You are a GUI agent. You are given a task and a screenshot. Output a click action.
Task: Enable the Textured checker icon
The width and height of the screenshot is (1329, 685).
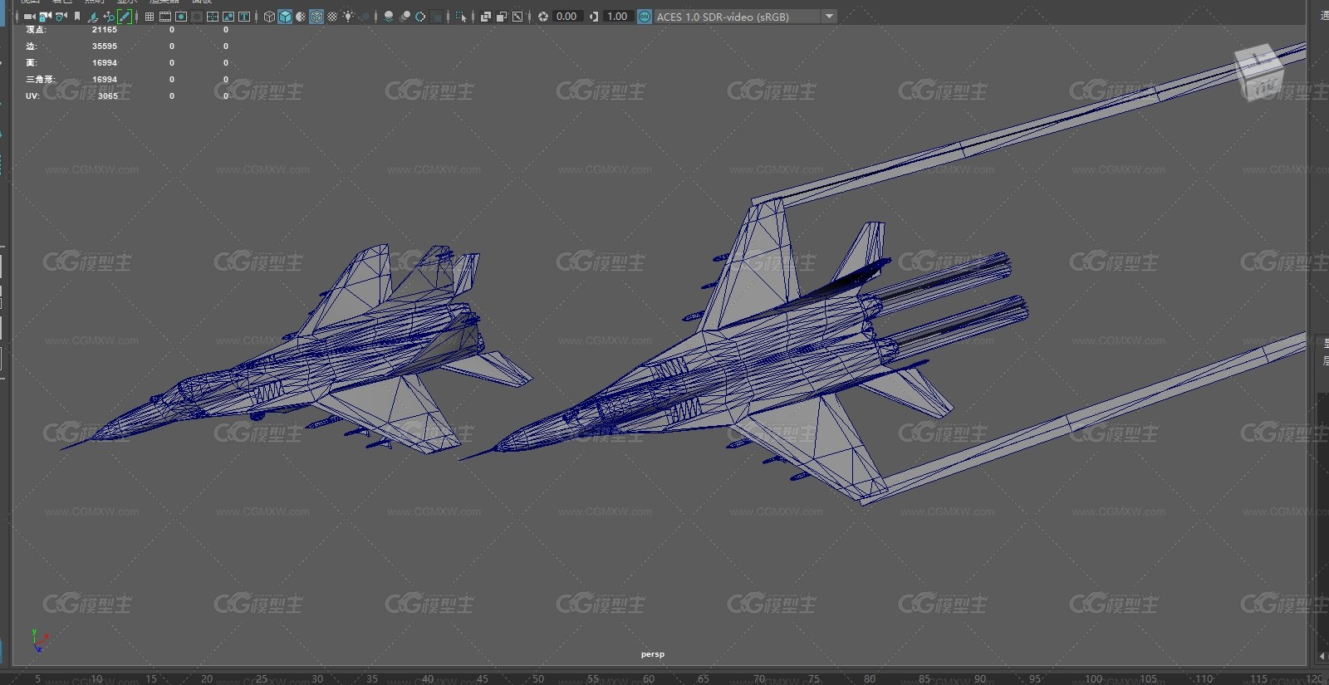point(332,17)
